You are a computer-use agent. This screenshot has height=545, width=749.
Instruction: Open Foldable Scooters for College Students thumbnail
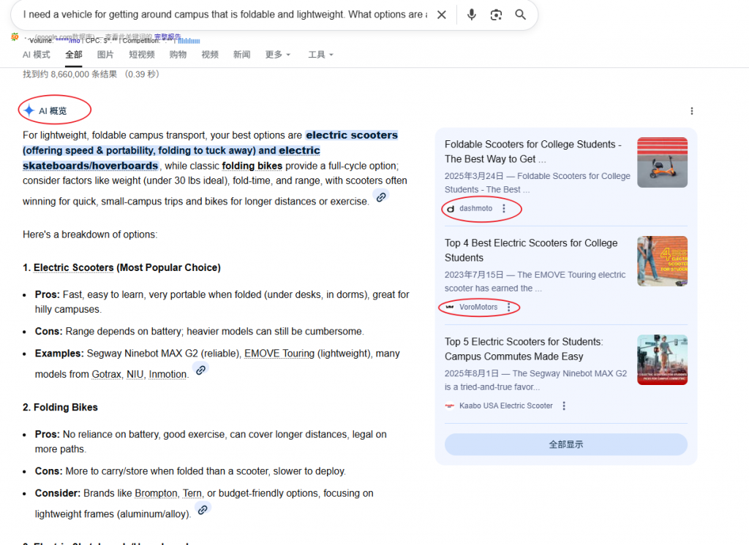coord(662,162)
